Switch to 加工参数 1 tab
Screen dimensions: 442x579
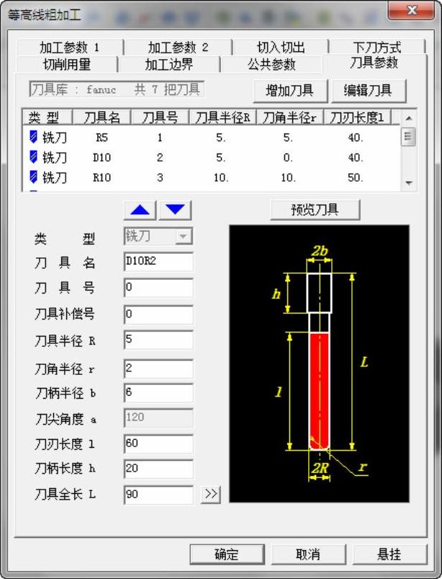point(70,48)
